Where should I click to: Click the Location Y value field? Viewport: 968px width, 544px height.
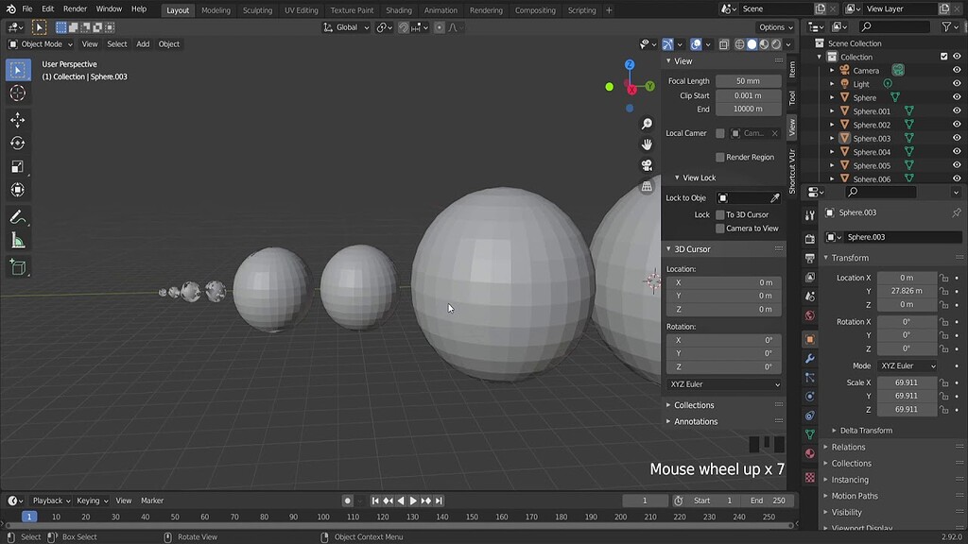tap(905, 292)
